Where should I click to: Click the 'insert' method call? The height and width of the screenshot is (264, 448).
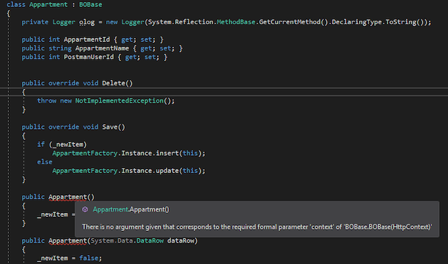pos(167,153)
